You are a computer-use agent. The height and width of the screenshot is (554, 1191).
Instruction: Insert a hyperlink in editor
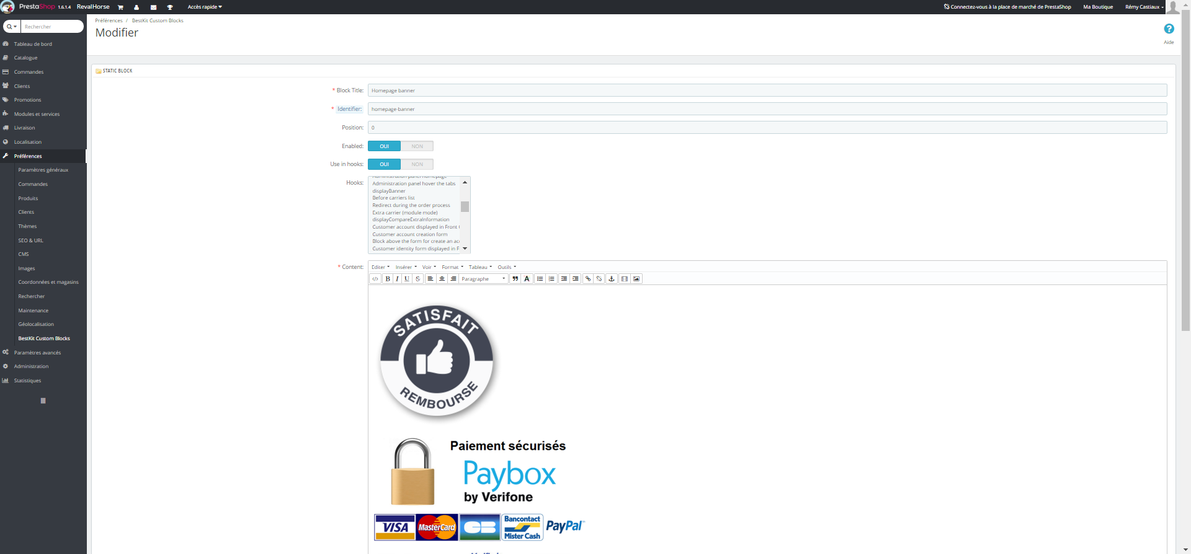click(588, 279)
